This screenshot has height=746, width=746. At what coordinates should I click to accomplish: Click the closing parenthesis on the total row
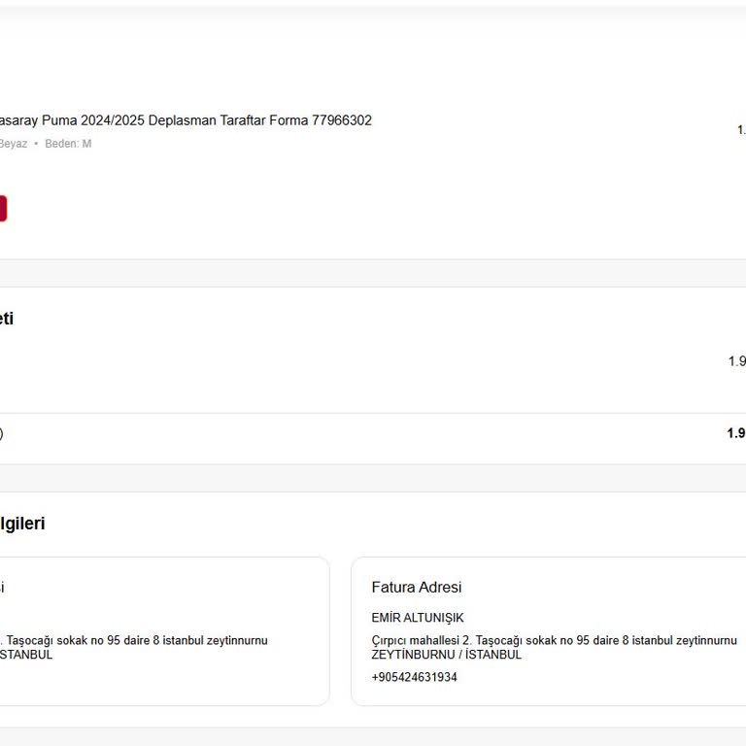(x=1, y=433)
